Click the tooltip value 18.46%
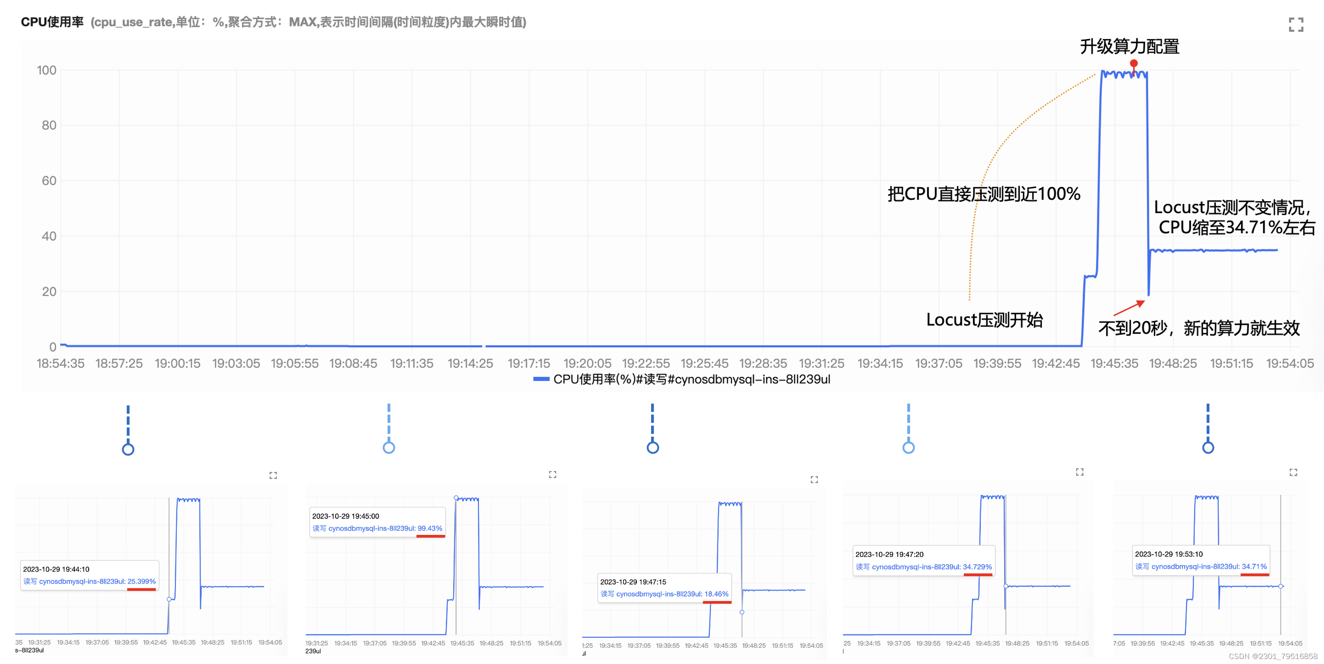This screenshot has height=664, width=1324. 717,594
